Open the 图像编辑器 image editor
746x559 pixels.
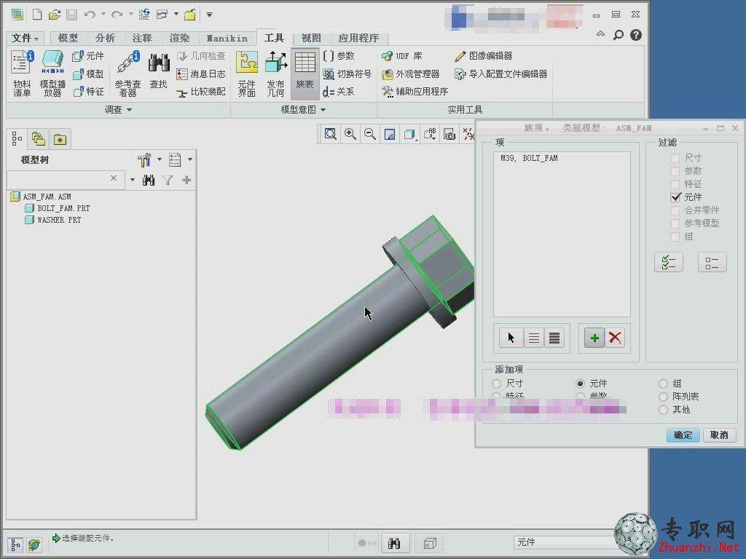[x=484, y=56]
